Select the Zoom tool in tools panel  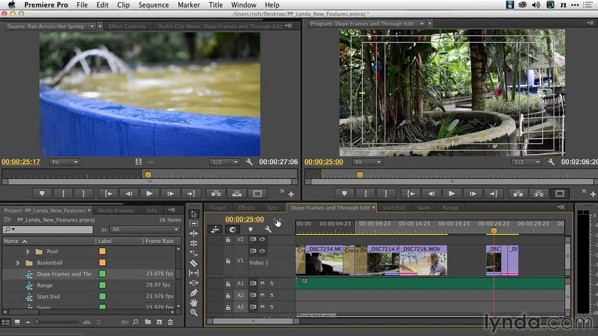point(194,312)
